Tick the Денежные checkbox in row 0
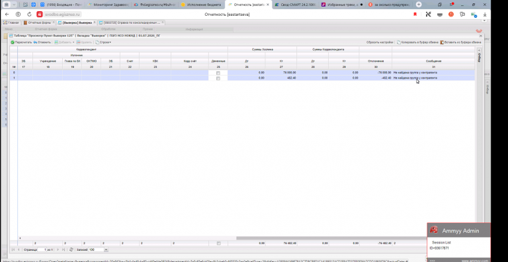Image resolution: width=508 pixels, height=262 pixels. [x=218, y=73]
